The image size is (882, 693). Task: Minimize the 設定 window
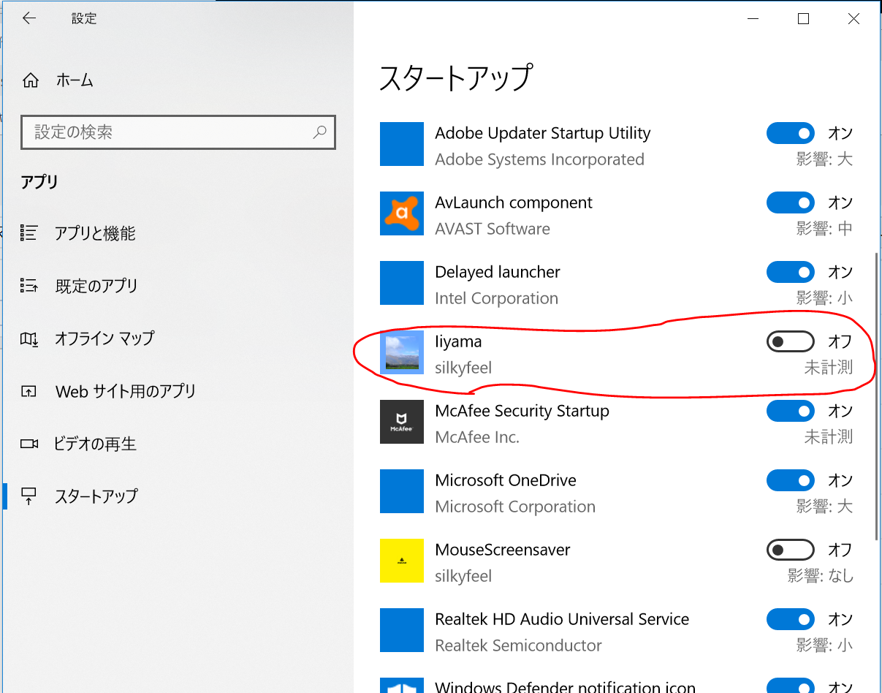753,19
